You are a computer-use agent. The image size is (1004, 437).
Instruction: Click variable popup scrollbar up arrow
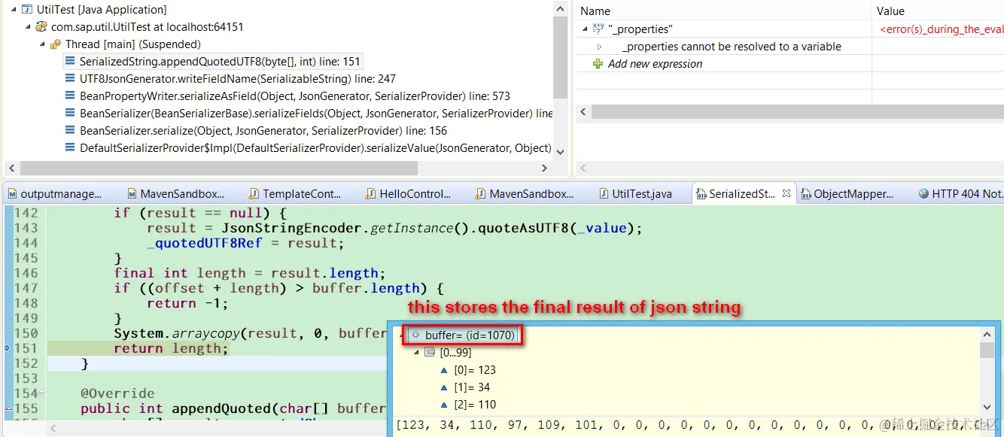click(x=987, y=335)
